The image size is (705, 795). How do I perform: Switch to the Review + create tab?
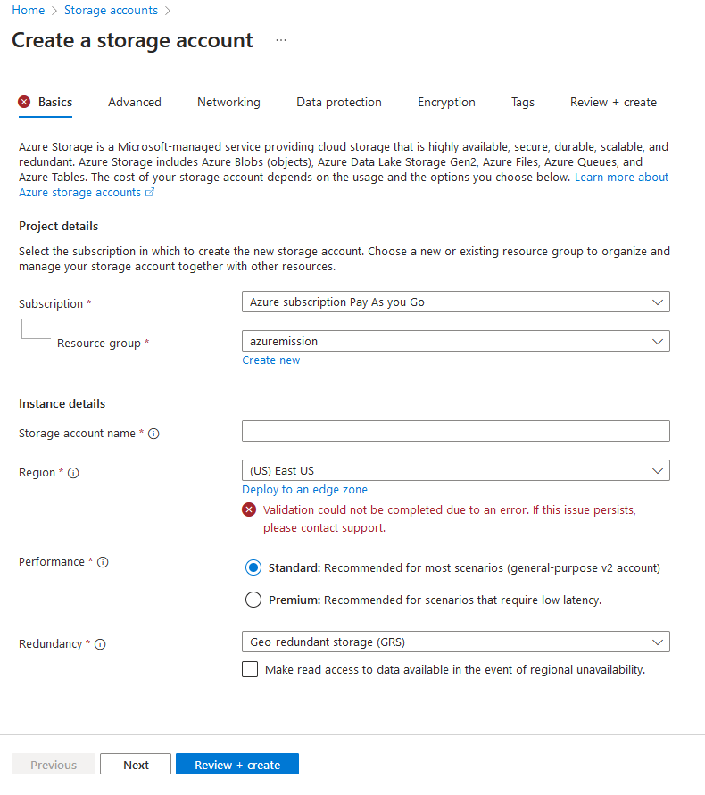coord(613,102)
